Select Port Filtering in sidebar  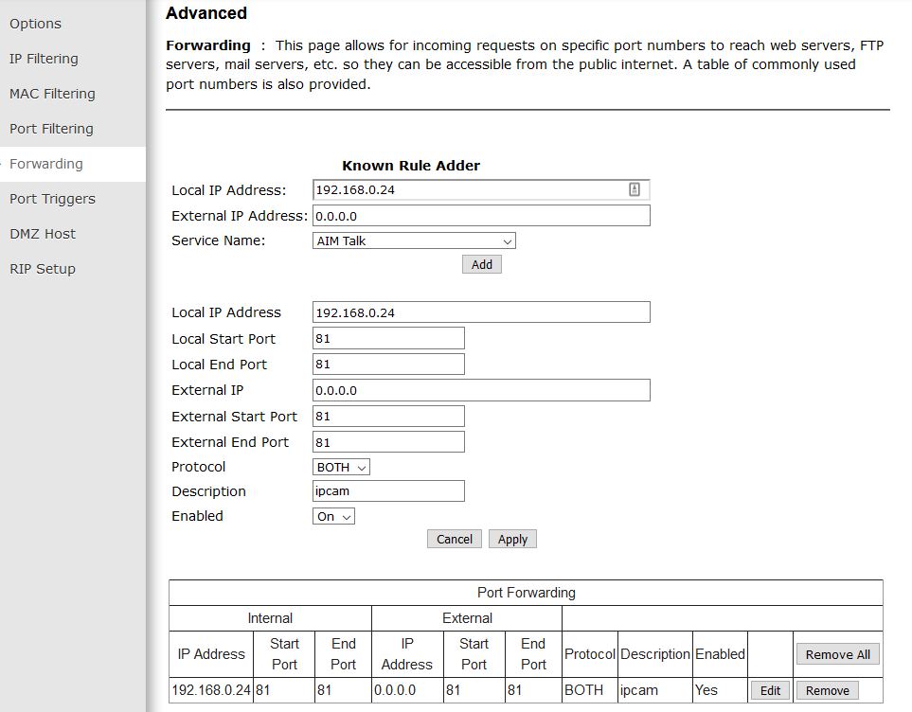click(51, 129)
